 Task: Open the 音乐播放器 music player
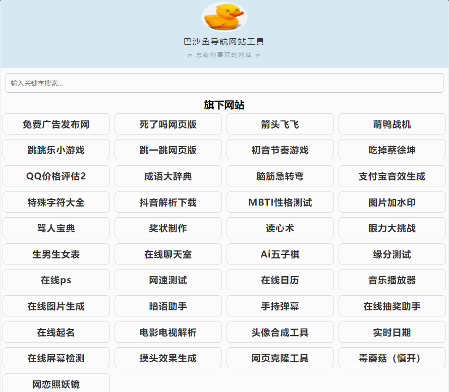point(392,280)
